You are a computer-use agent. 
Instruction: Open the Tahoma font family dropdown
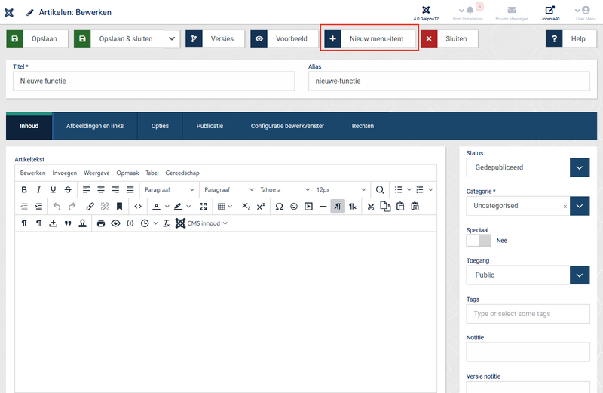pyautogui.click(x=284, y=189)
